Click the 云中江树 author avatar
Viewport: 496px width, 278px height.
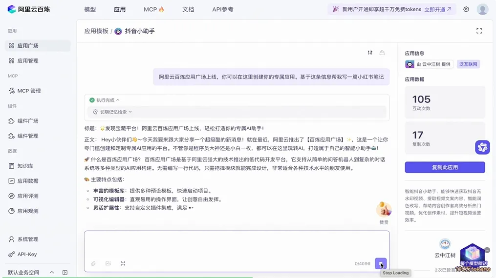(x=445, y=244)
